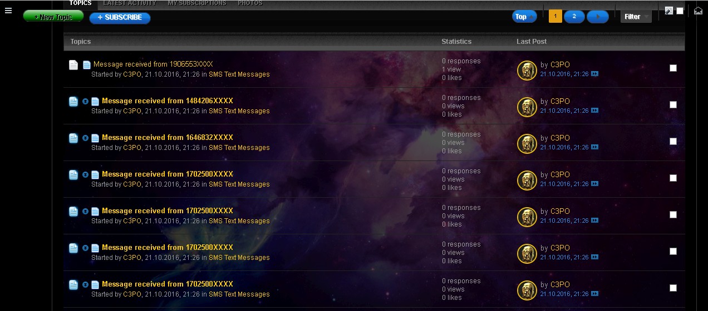Click last post author C3PO in 1906553XXXX row
The height and width of the screenshot is (311, 708).
(560, 65)
